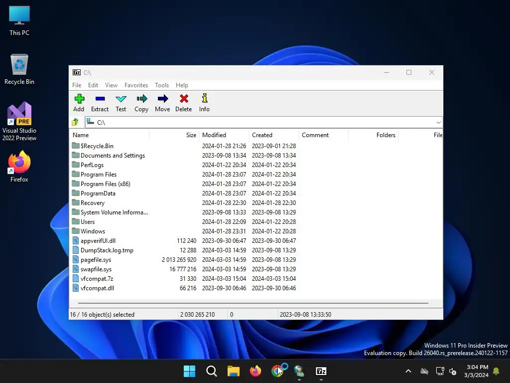Viewport: 510px width, 383px height.
Task: Select Firefox desktop shortcut
Action: [19, 167]
